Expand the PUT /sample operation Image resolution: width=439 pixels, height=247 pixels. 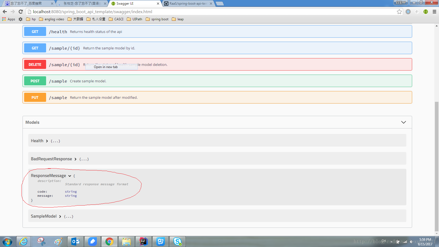click(x=217, y=97)
